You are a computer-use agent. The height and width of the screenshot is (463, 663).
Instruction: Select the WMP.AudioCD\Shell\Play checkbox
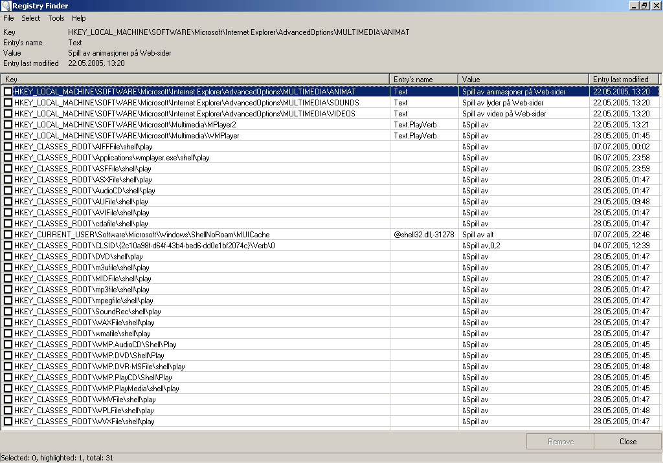[8, 344]
